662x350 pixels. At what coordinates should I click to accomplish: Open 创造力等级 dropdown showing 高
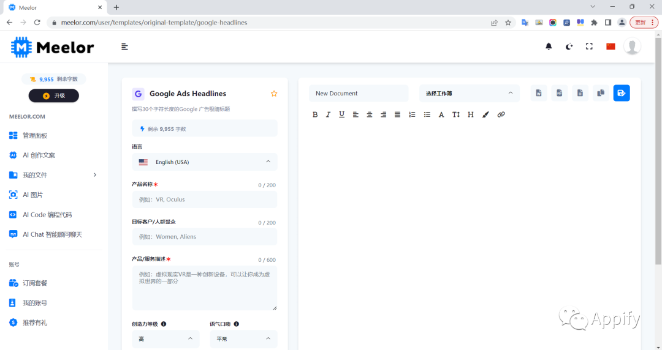165,338
